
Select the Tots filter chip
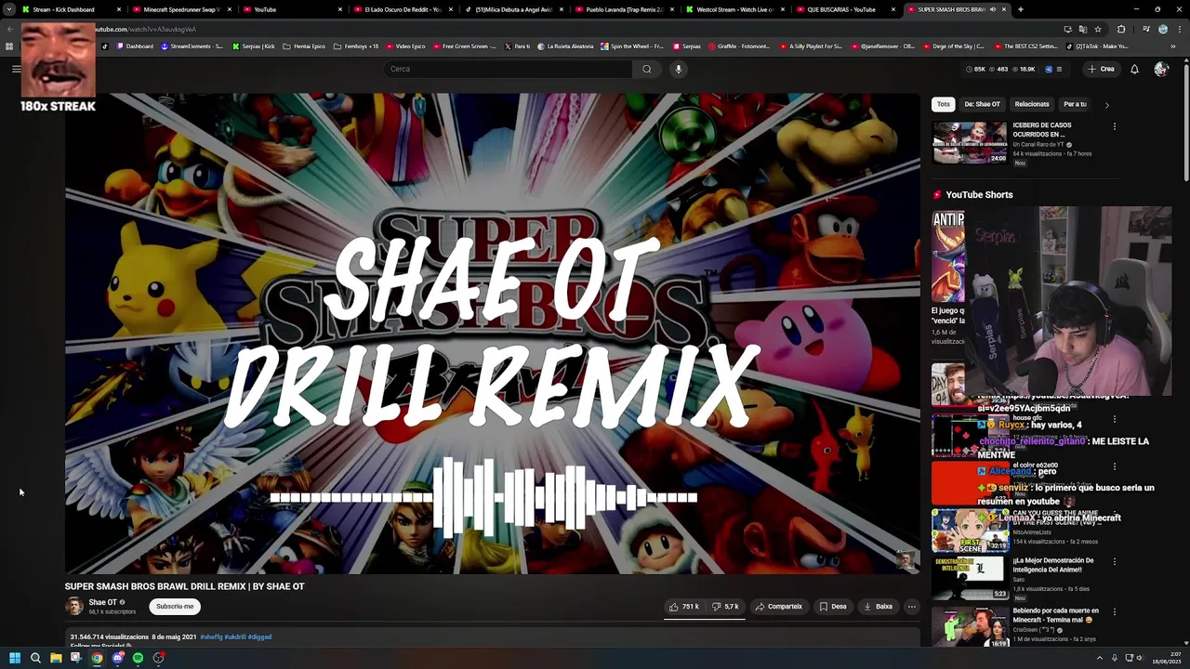944,104
